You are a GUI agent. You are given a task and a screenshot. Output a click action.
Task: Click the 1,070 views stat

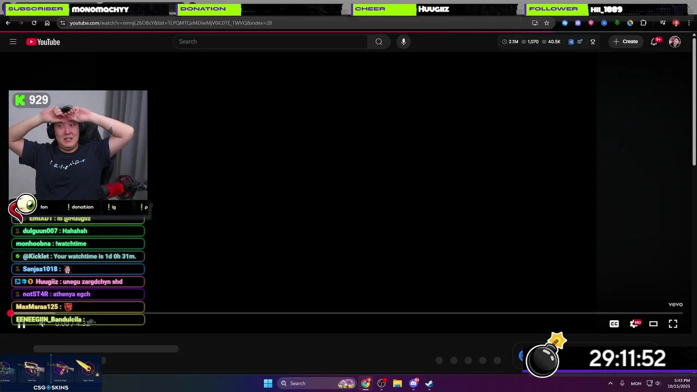pyautogui.click(x=530, y=41)
